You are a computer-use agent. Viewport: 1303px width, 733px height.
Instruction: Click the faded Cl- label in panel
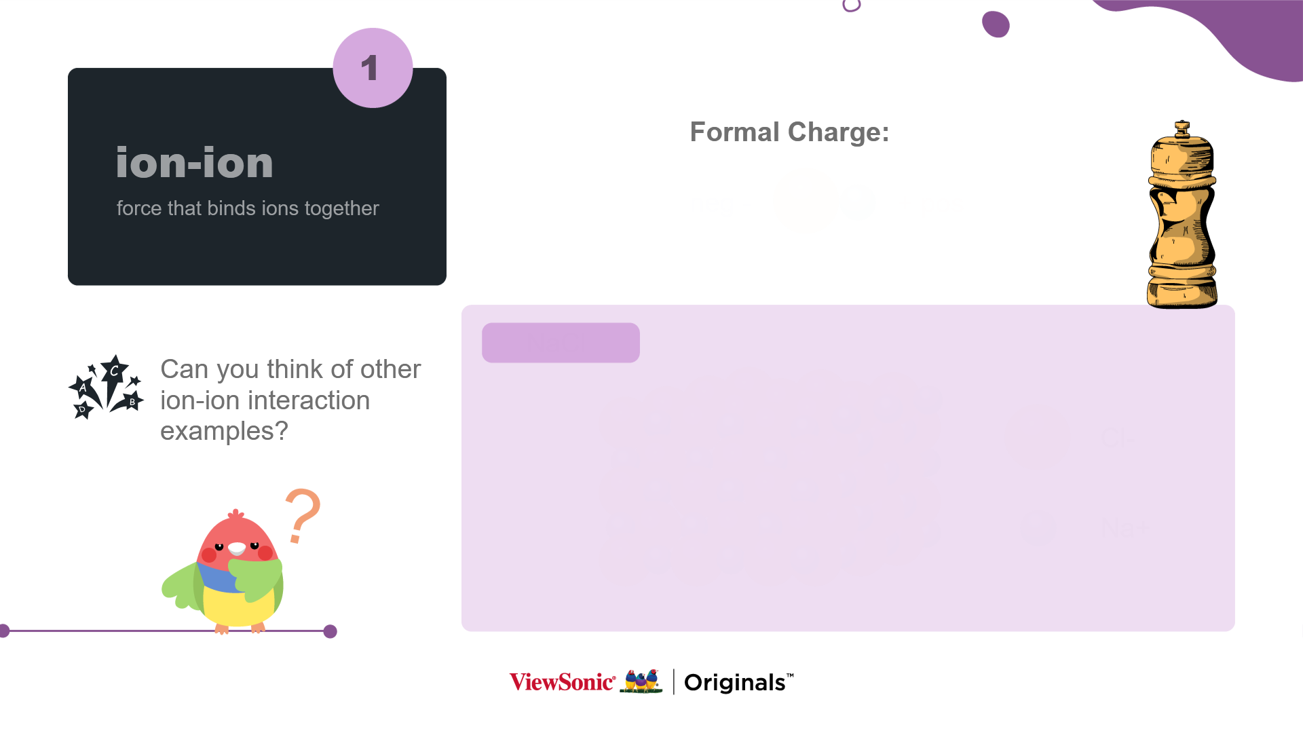tap(1118, 438)
